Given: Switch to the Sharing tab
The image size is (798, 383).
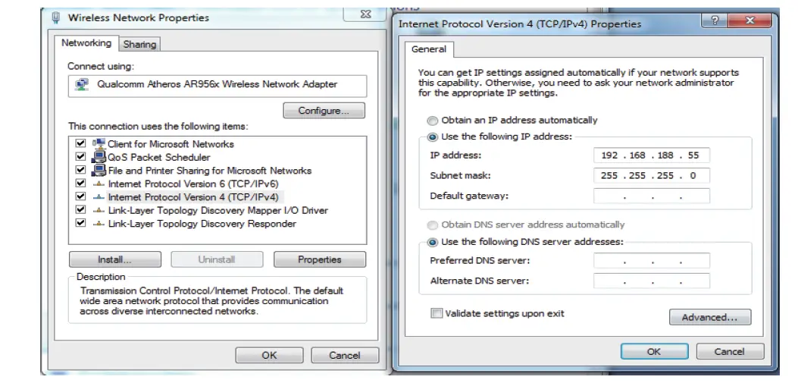Looking at the screenshot, I should tap(139, 45).
